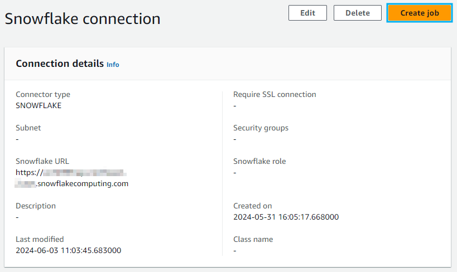This screenshot has height=272, width=457.
Task: Click the Delete button
Action: 357,13
